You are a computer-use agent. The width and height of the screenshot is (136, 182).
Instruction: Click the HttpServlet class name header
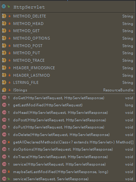[x=29, y=7]
